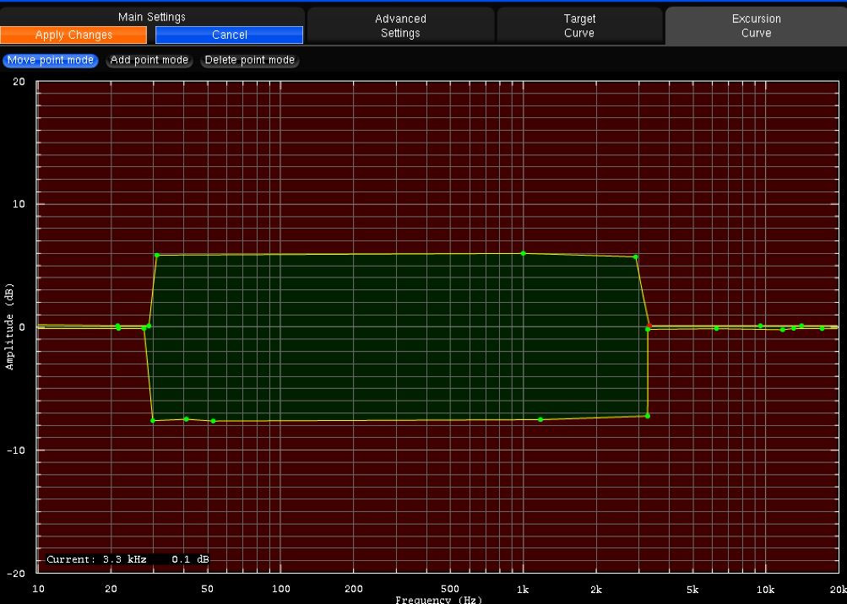Viewport: 847px width, 604px height.
Task: Pick upper curve point near 3 kHz, +5.7 dB
Action: pyautogui.click(x=636, y=257)
